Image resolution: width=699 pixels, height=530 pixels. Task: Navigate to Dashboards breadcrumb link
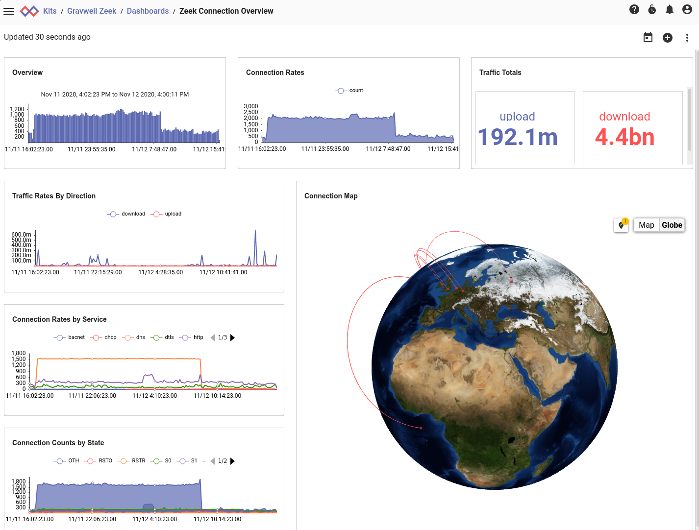click(x=148, y=11)
